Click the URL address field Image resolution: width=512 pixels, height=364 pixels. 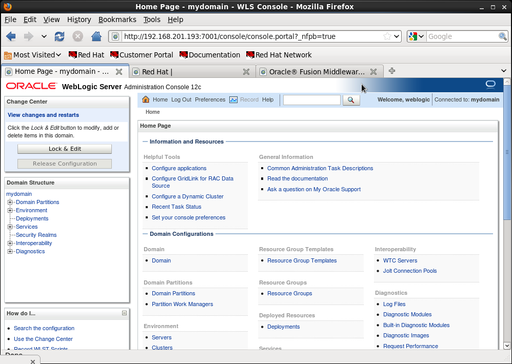pos(252,36)
